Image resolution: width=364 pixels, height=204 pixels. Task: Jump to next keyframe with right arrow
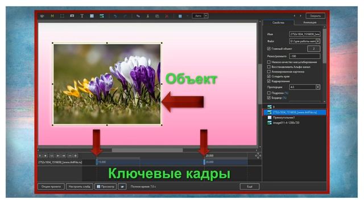click(64, 156)
